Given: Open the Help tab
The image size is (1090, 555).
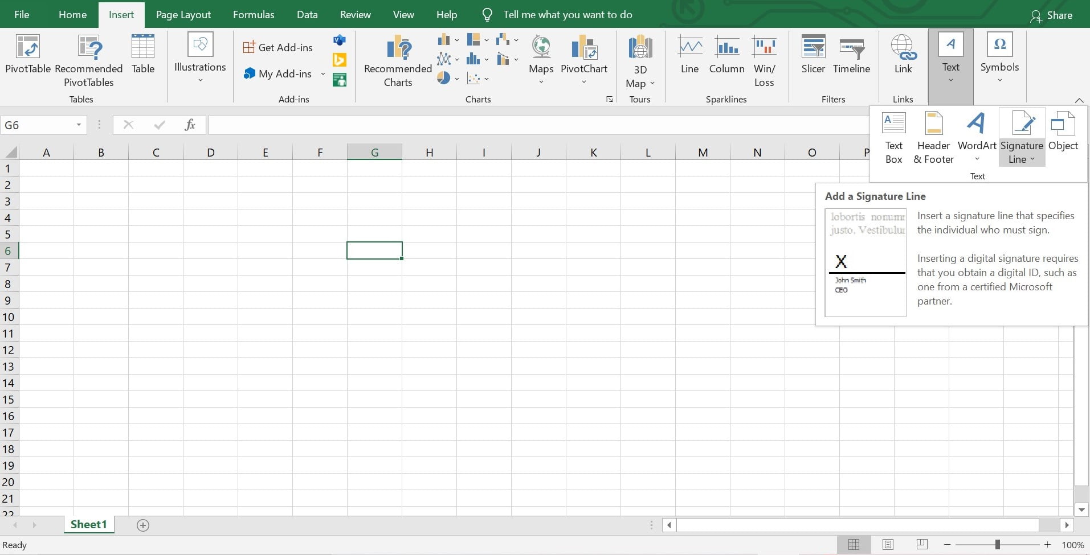Looking at the screenshot, I should click(447, 14).
